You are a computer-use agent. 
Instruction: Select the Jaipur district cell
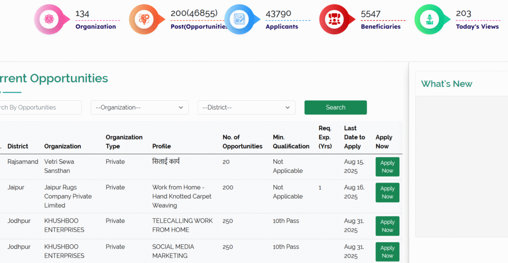(x=16, y=187)
